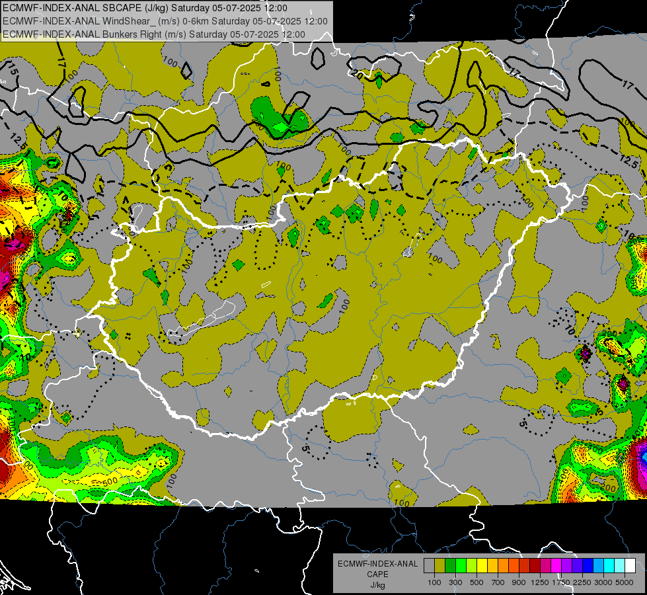This screenshot has width=647, height=595.
Task: Select the olive swatch in CAPE legend
Action: [x=440, y=566]
